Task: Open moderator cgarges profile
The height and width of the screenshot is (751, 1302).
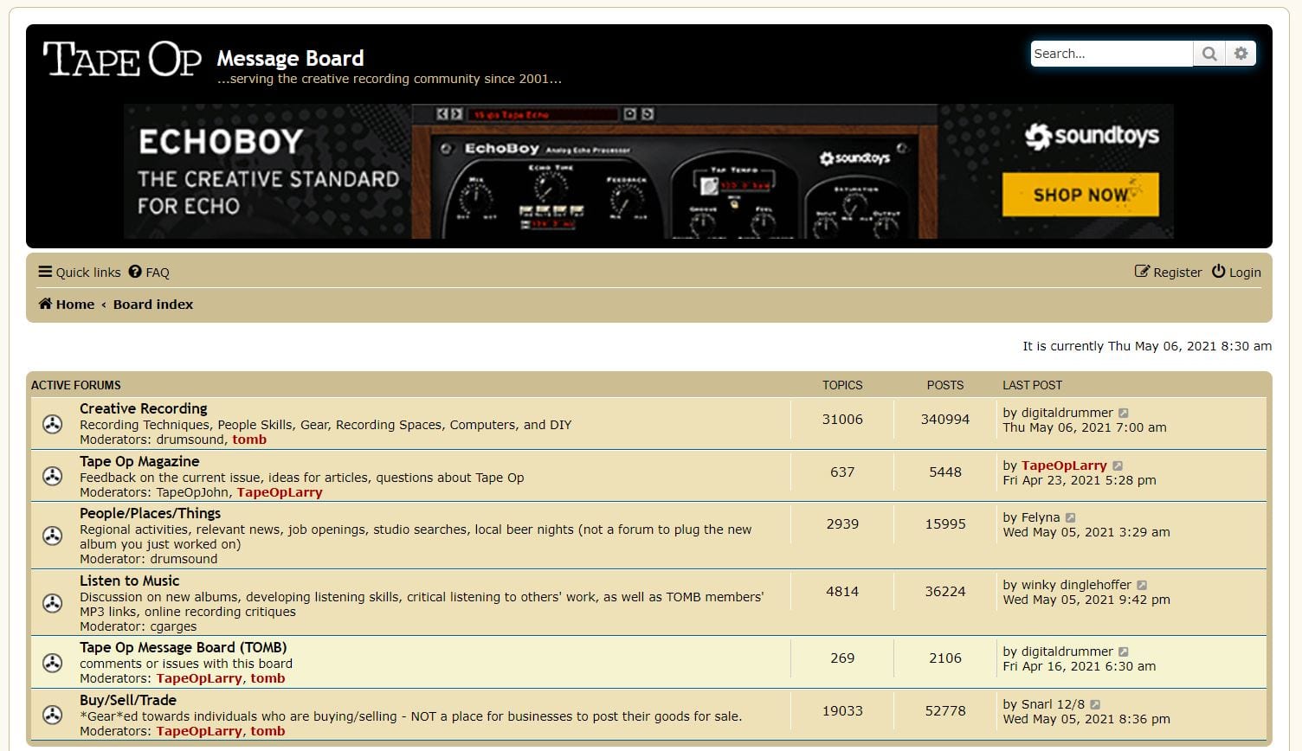Action: coord(173,626)
